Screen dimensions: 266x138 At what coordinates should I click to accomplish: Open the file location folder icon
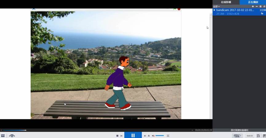click(x=262, y=13)
